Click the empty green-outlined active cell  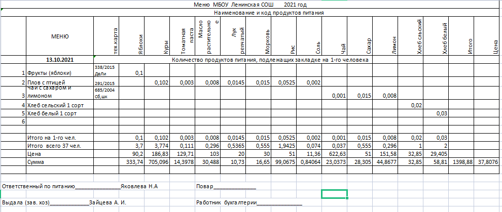[x=334, y=194]
